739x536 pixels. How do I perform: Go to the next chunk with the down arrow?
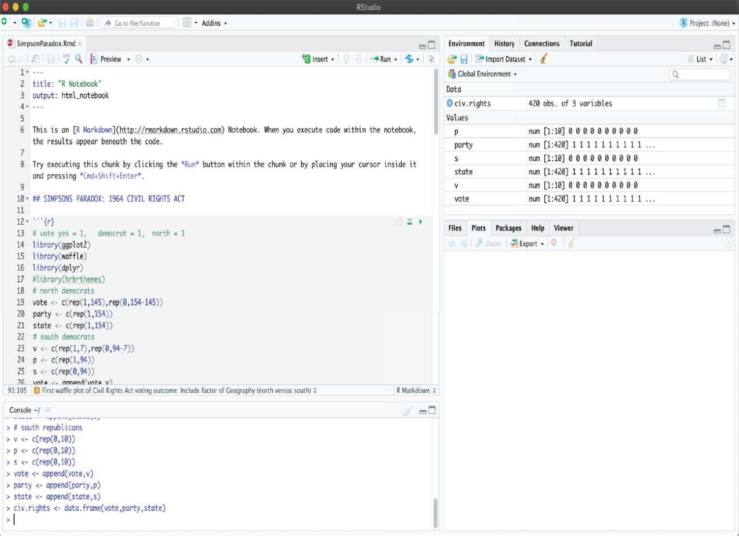click(x=358, y=59)
